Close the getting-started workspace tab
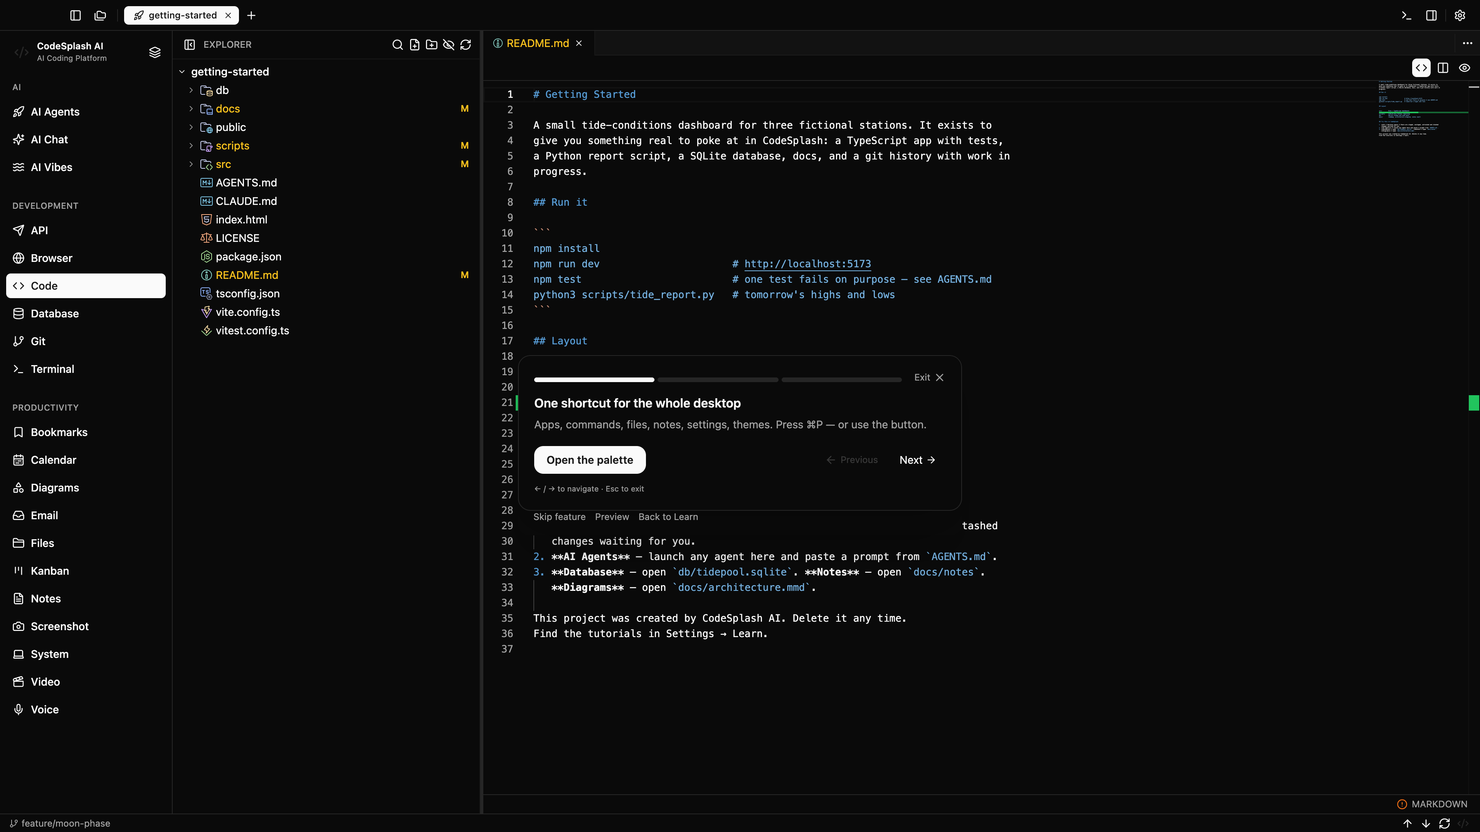This screenshot has width=1480, height=832. coord(228,15)
